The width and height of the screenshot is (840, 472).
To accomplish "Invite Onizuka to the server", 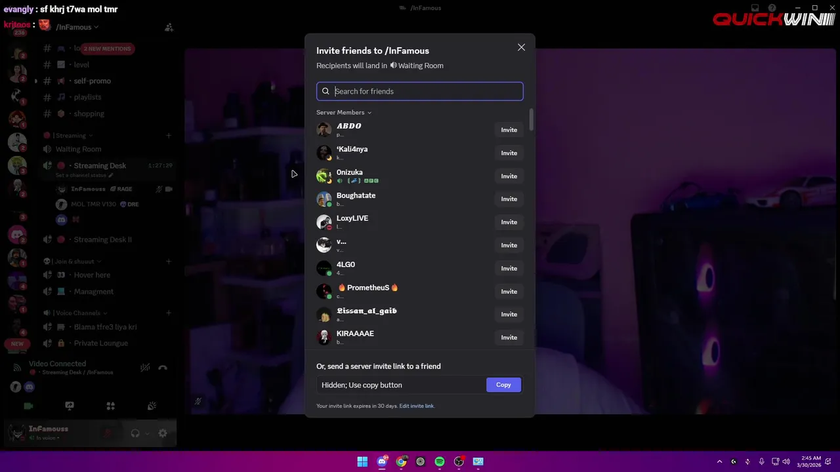I will 509,176.
